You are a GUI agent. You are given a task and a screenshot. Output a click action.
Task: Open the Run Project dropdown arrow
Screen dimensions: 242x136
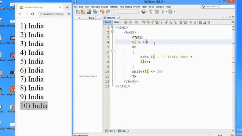(166, 12)
